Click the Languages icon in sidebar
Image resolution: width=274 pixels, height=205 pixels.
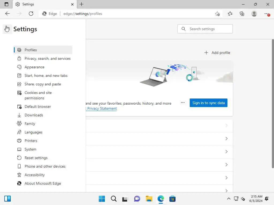[x=19, y=132]
